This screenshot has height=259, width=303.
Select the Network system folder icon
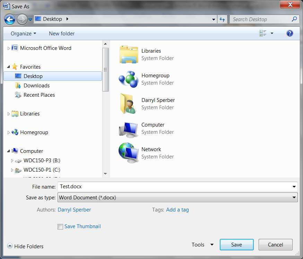(x=129, y=153)
